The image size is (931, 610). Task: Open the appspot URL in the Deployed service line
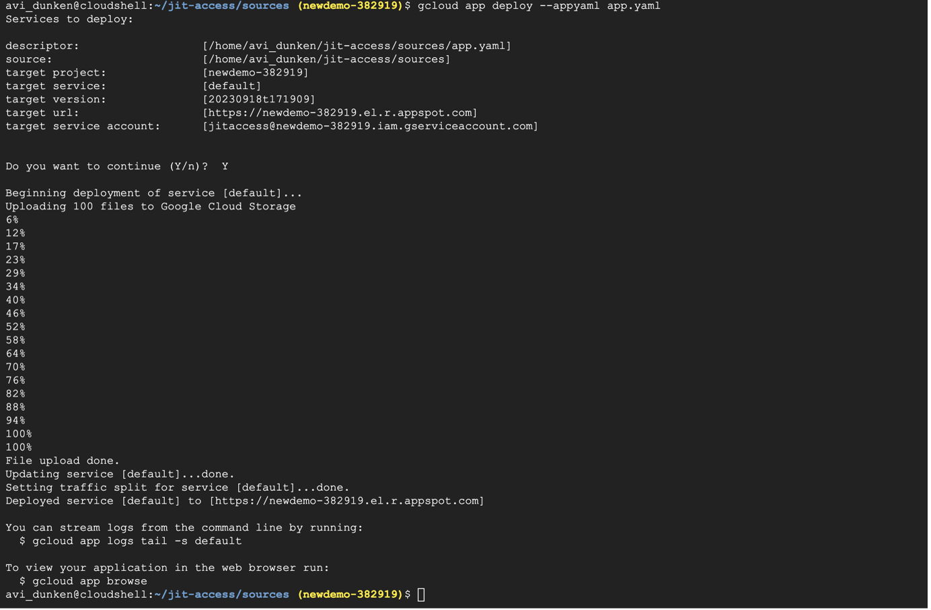point(346,501)
